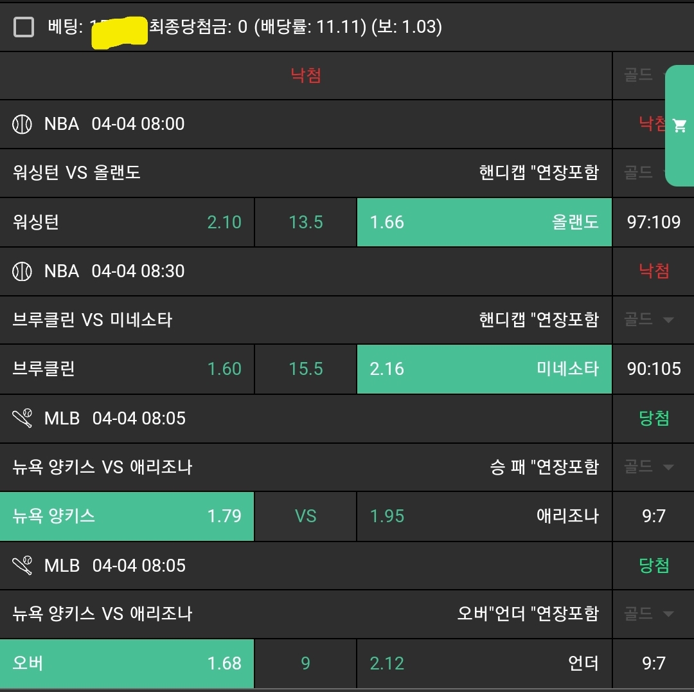Image resolution: width=694 pixels, height=692 pixels.
Task: Open the shopping cart side tab
Action: coord(679,125)
